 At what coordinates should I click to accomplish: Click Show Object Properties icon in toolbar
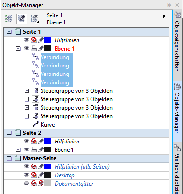point(8,19)
